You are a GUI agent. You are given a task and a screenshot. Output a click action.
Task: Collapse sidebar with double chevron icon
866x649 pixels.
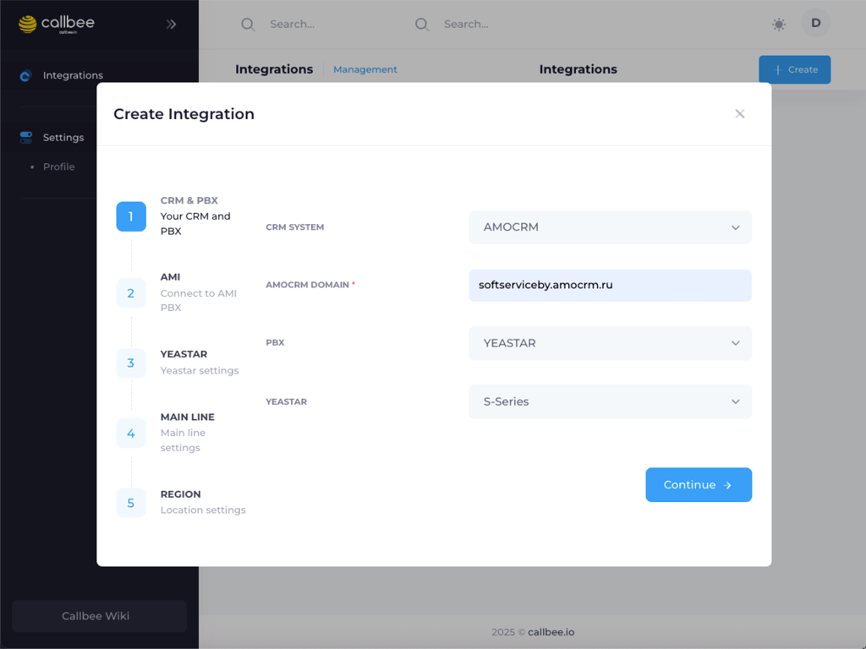[x=172, y=25]
